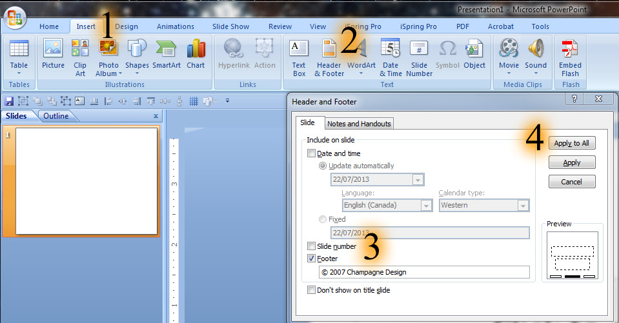
Task: Click the Bring to Front icon
Action: click(x=37, y=101)
